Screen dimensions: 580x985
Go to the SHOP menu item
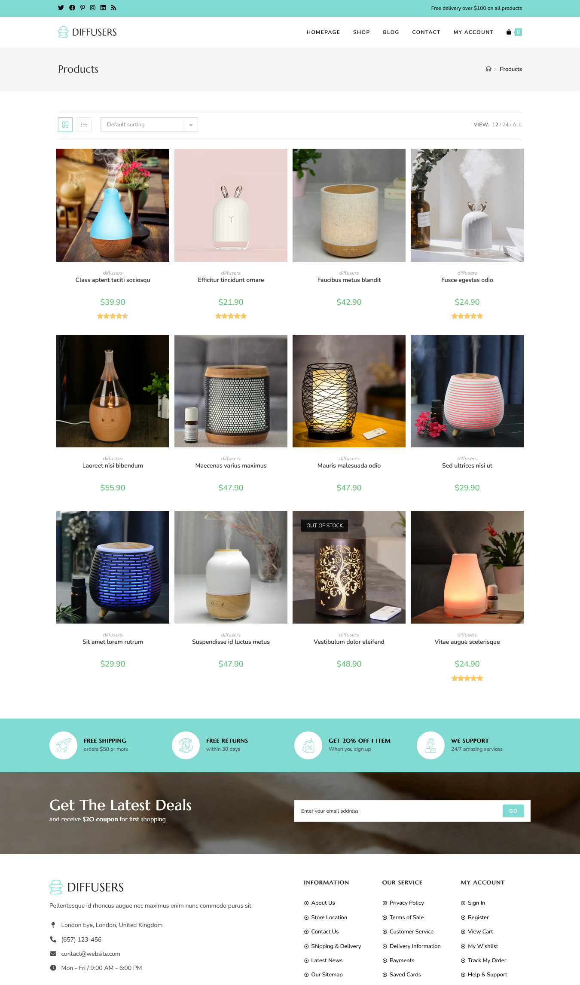click(x=361, y=32)
